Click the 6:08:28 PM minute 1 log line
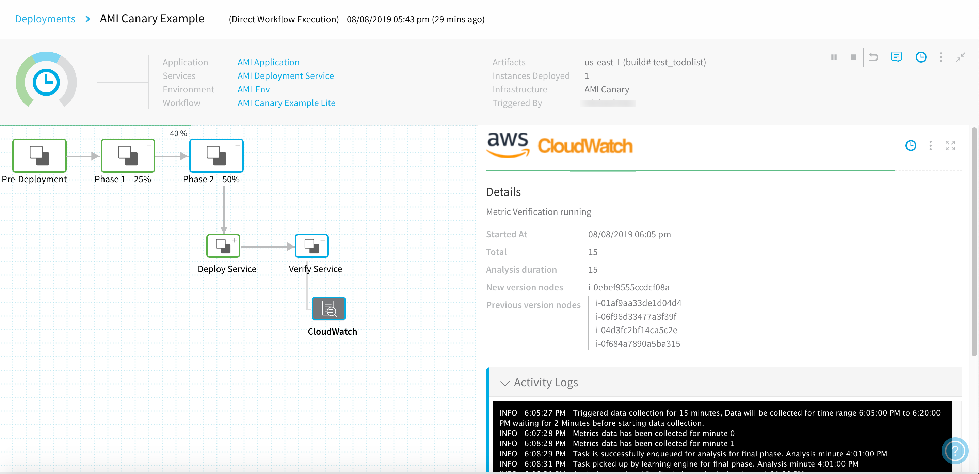The height and width of the screenshot is (474, 979). click(617, 443)
